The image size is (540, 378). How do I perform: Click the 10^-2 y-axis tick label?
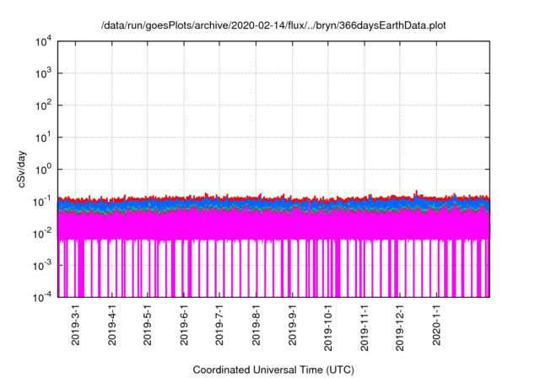pos(42,234)
